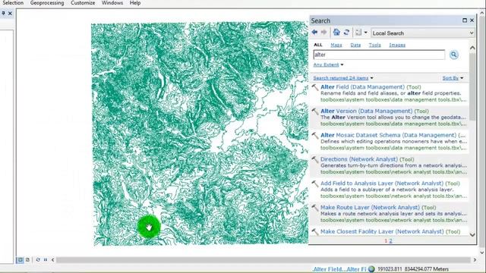The image size is (486, 273).
Task: Click Search panel scrollbar down arrow
Action: (472, 234)
